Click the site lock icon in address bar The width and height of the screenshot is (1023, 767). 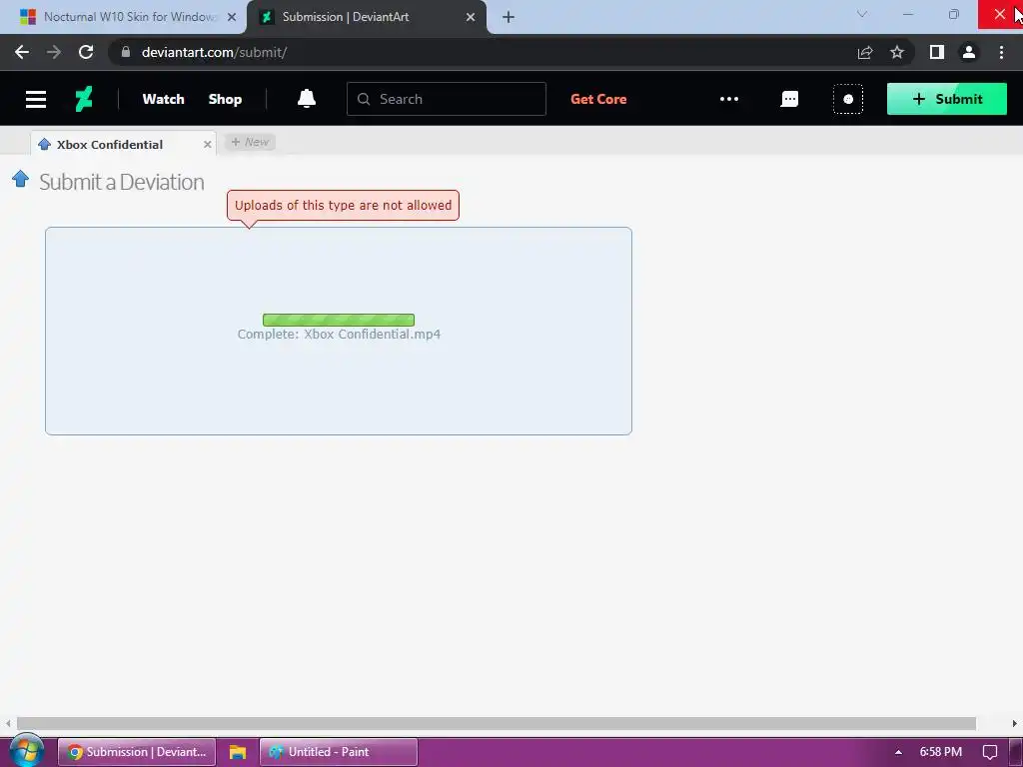[x=126, y=52]
